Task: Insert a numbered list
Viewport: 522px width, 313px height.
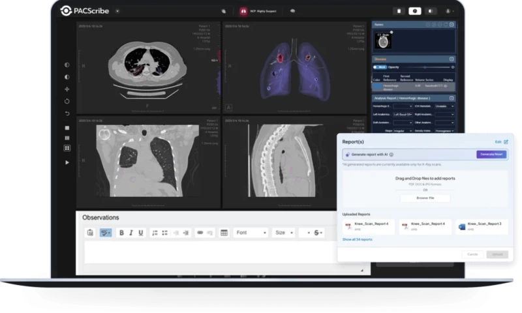Action: [x=155, y=233]
